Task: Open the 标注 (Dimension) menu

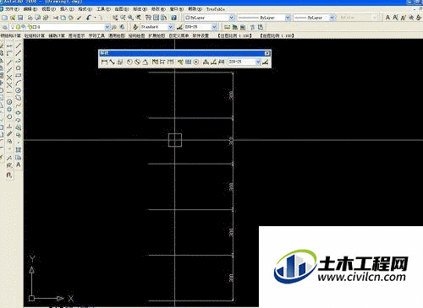Action: [x=140, y=9]
